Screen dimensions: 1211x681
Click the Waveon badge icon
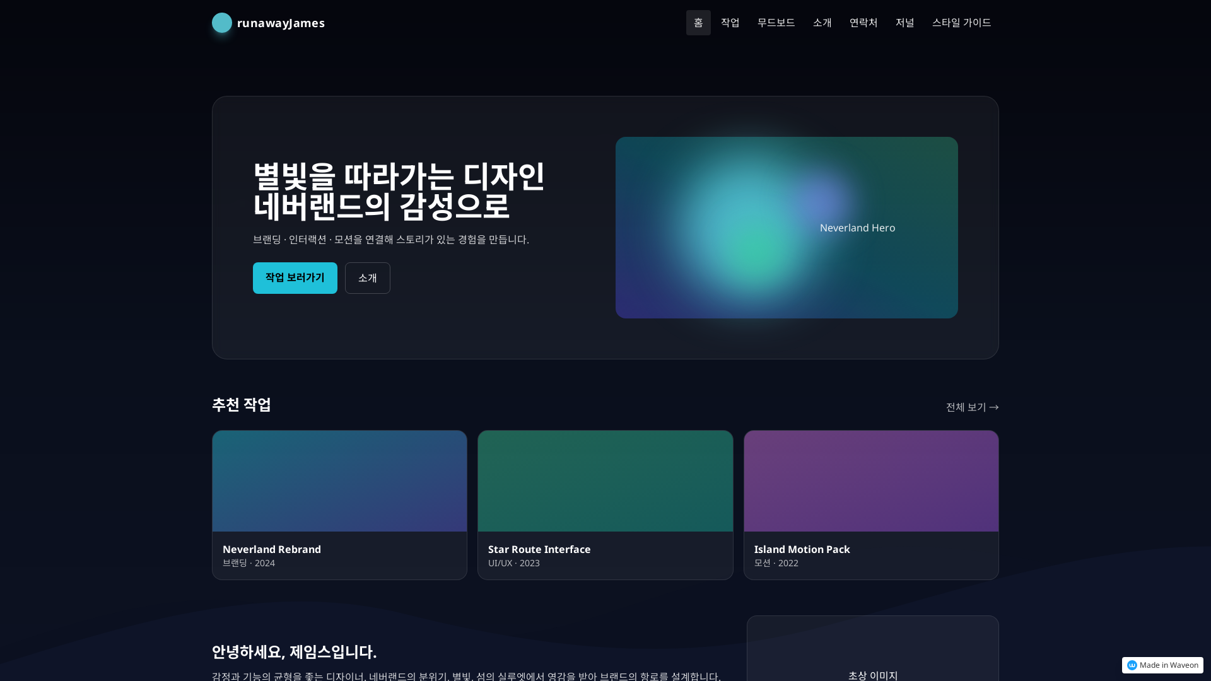pos(1131,665)
